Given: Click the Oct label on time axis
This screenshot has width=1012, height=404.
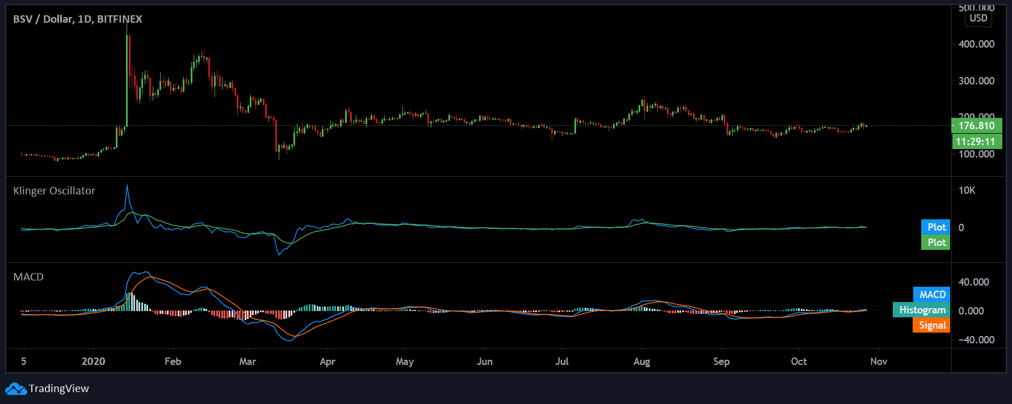Looking at the screenshot, I should [x=799, y=362].
